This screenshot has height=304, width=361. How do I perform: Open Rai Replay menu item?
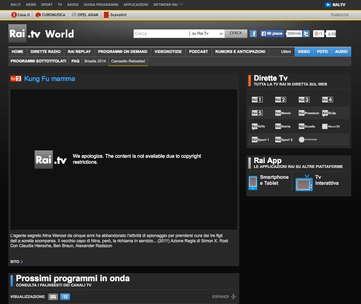click(79, 52)
